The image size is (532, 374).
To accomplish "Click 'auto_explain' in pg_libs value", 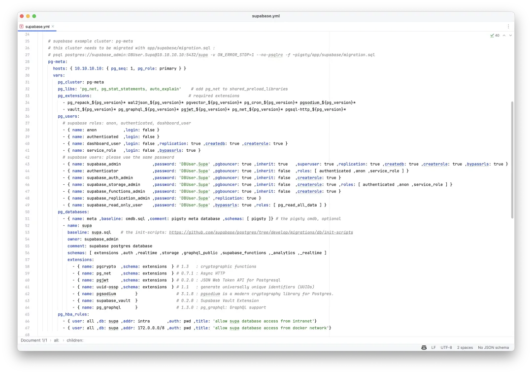I will tap(164, 89).
